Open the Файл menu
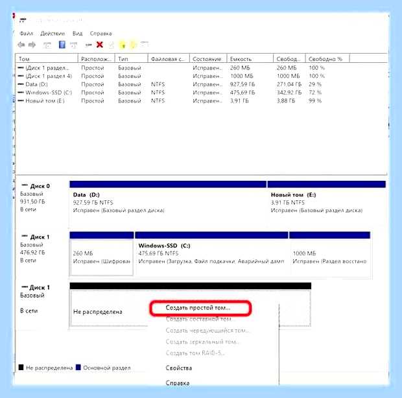 coord(26,34)
